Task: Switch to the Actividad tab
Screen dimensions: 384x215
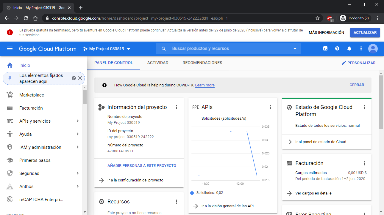Action: [x=158, y=63]
